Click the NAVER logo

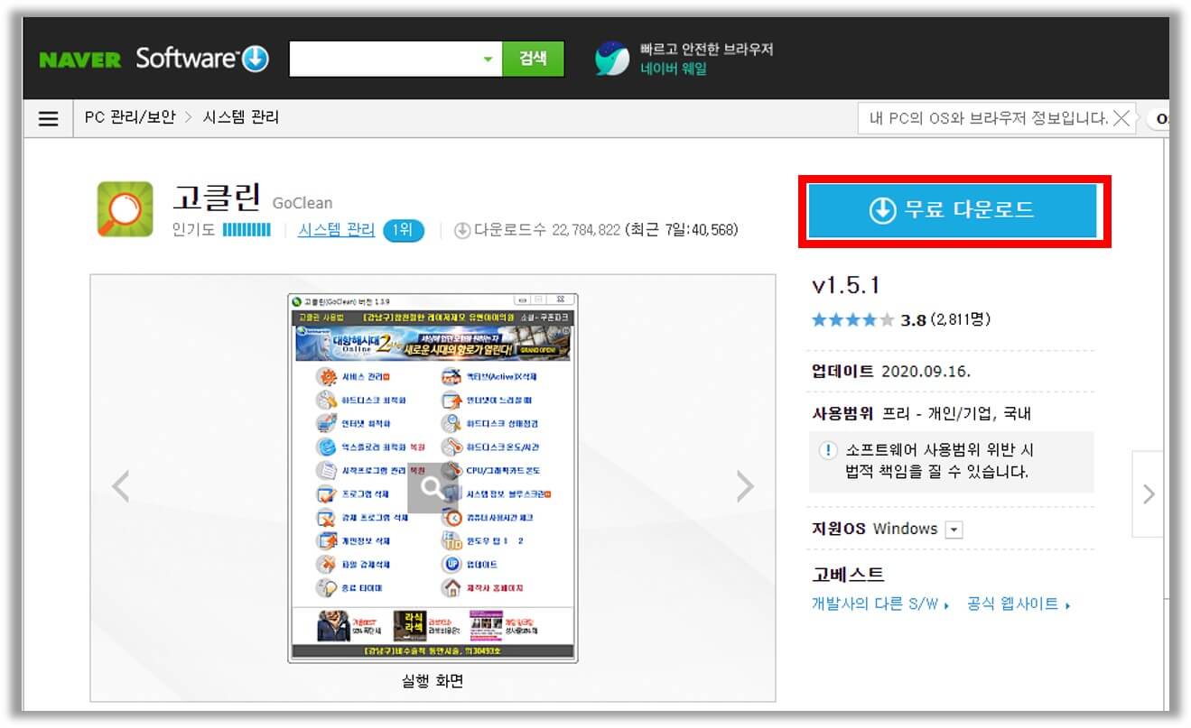point(79,60)
